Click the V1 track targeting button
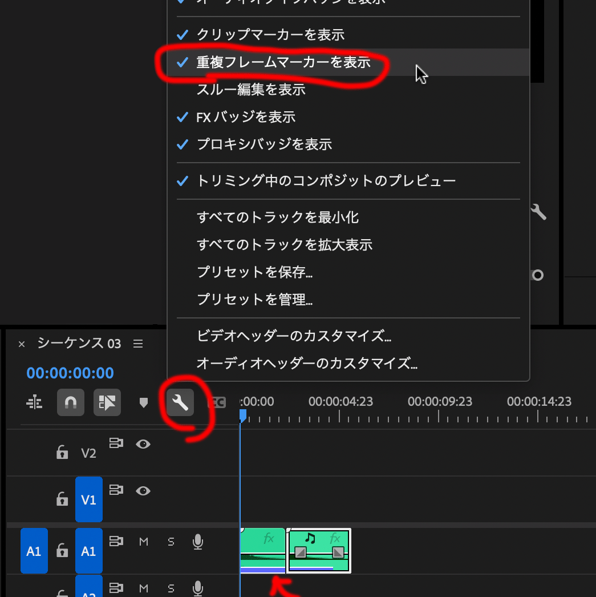Screen dimensions: 596x597 pos(88,499)
